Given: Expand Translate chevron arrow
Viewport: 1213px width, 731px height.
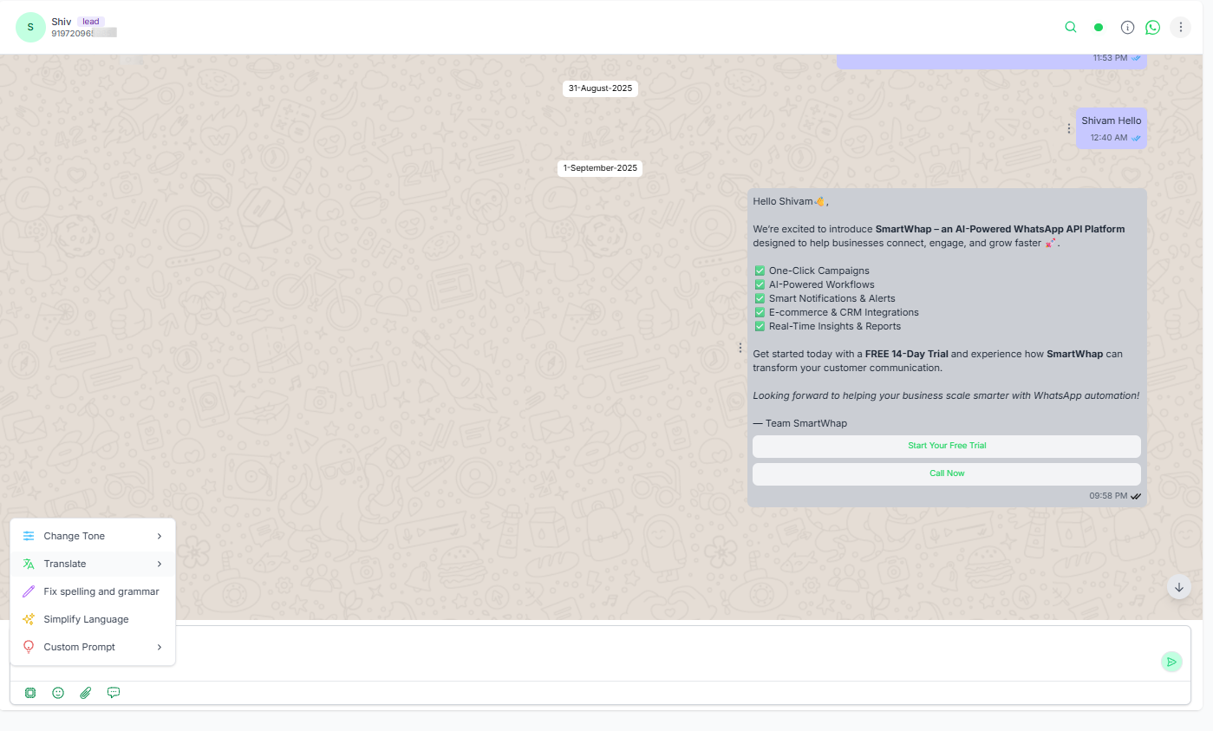Looking at the screenshot, I should click(x=160, y=564).
